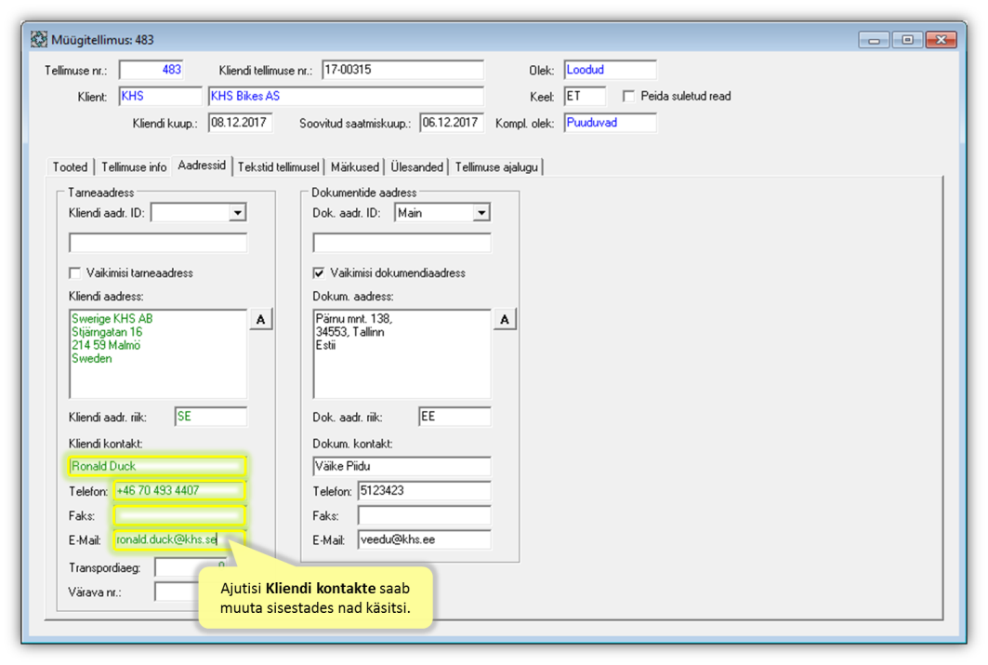Show the Tellimuse ajalugu tab
988x665 pixels.
pyautogui.click(x=496, y=167)
